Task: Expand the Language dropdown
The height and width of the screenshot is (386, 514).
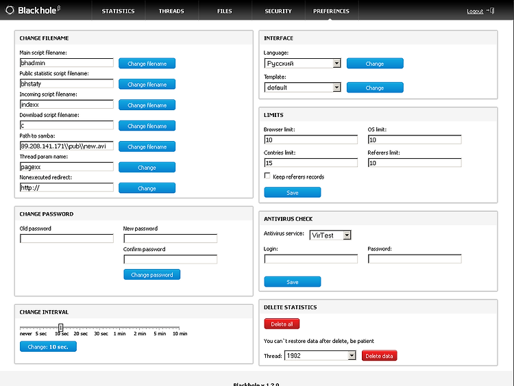Action: [x=336, y=63]
